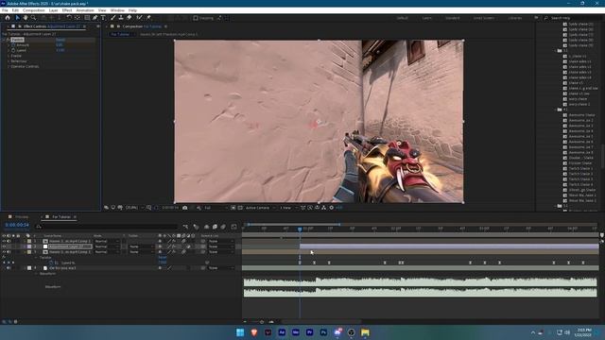Toggle Speed stopwatch in Effect Controls
605x340 pixels.
click(x=13, y=50)
